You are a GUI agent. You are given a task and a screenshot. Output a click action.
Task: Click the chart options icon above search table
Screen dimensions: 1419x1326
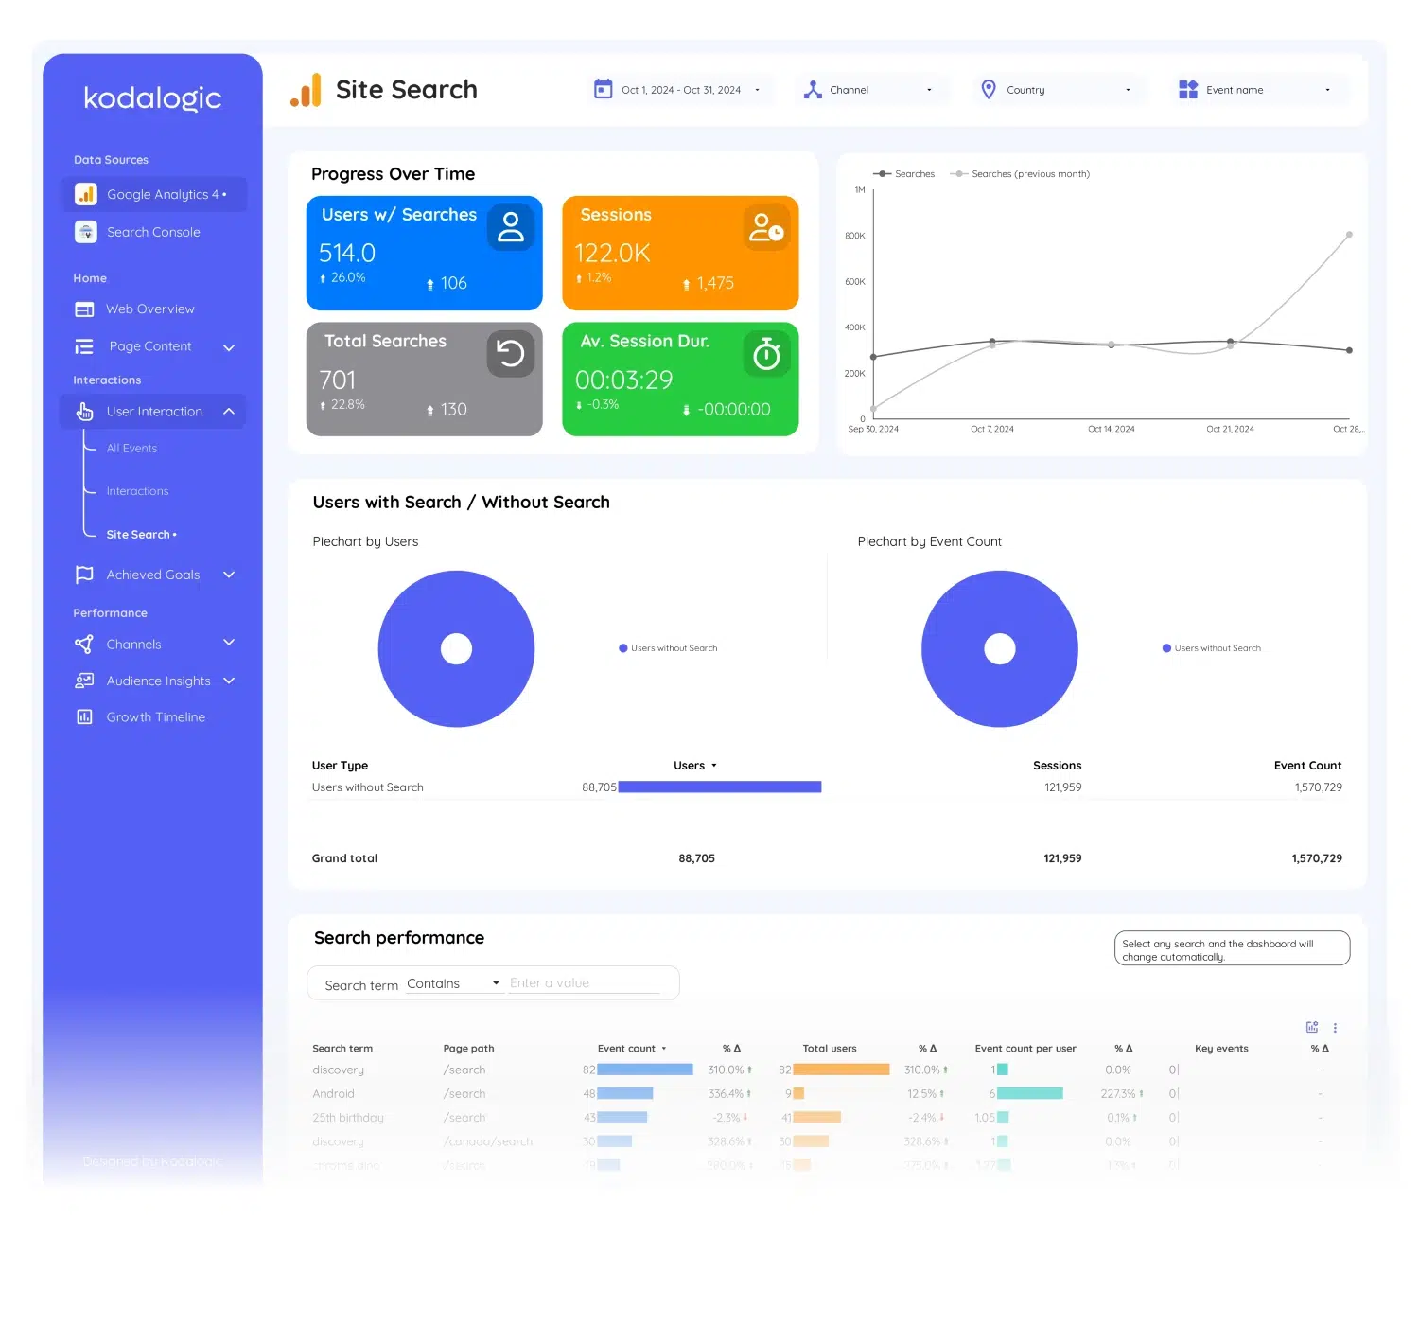(x=1312, y=1027)
